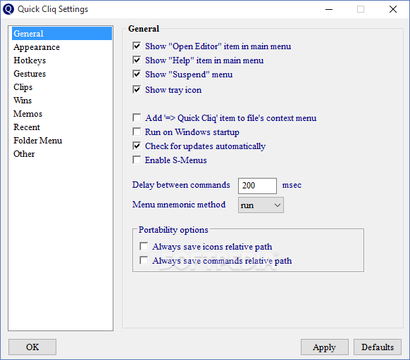This screenshot has width=410, height=360.
Task: Minimize the Quick Cliq Settings window
Action: click(329, 9)
